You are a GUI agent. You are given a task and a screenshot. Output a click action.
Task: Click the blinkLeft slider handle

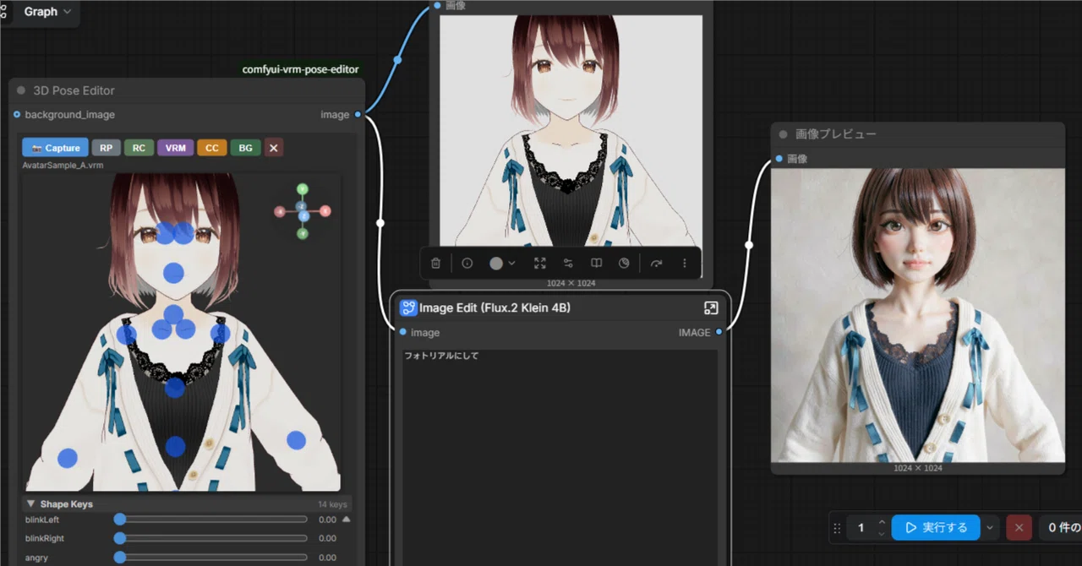(120, 519)
